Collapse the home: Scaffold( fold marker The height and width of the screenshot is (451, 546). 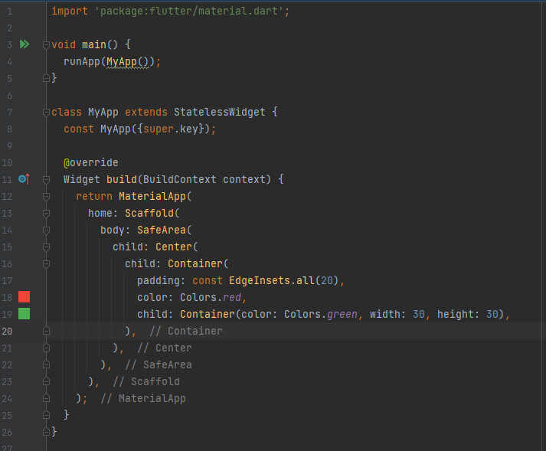(x=46, y=213)
